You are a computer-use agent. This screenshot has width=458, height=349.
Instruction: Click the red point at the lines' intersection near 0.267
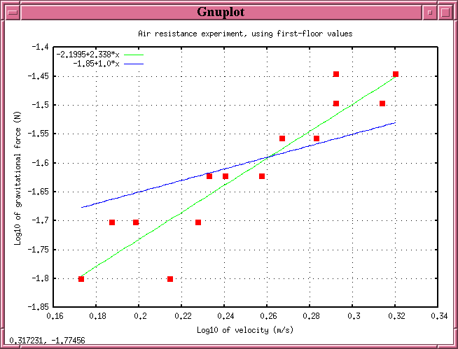click(282, 138)
